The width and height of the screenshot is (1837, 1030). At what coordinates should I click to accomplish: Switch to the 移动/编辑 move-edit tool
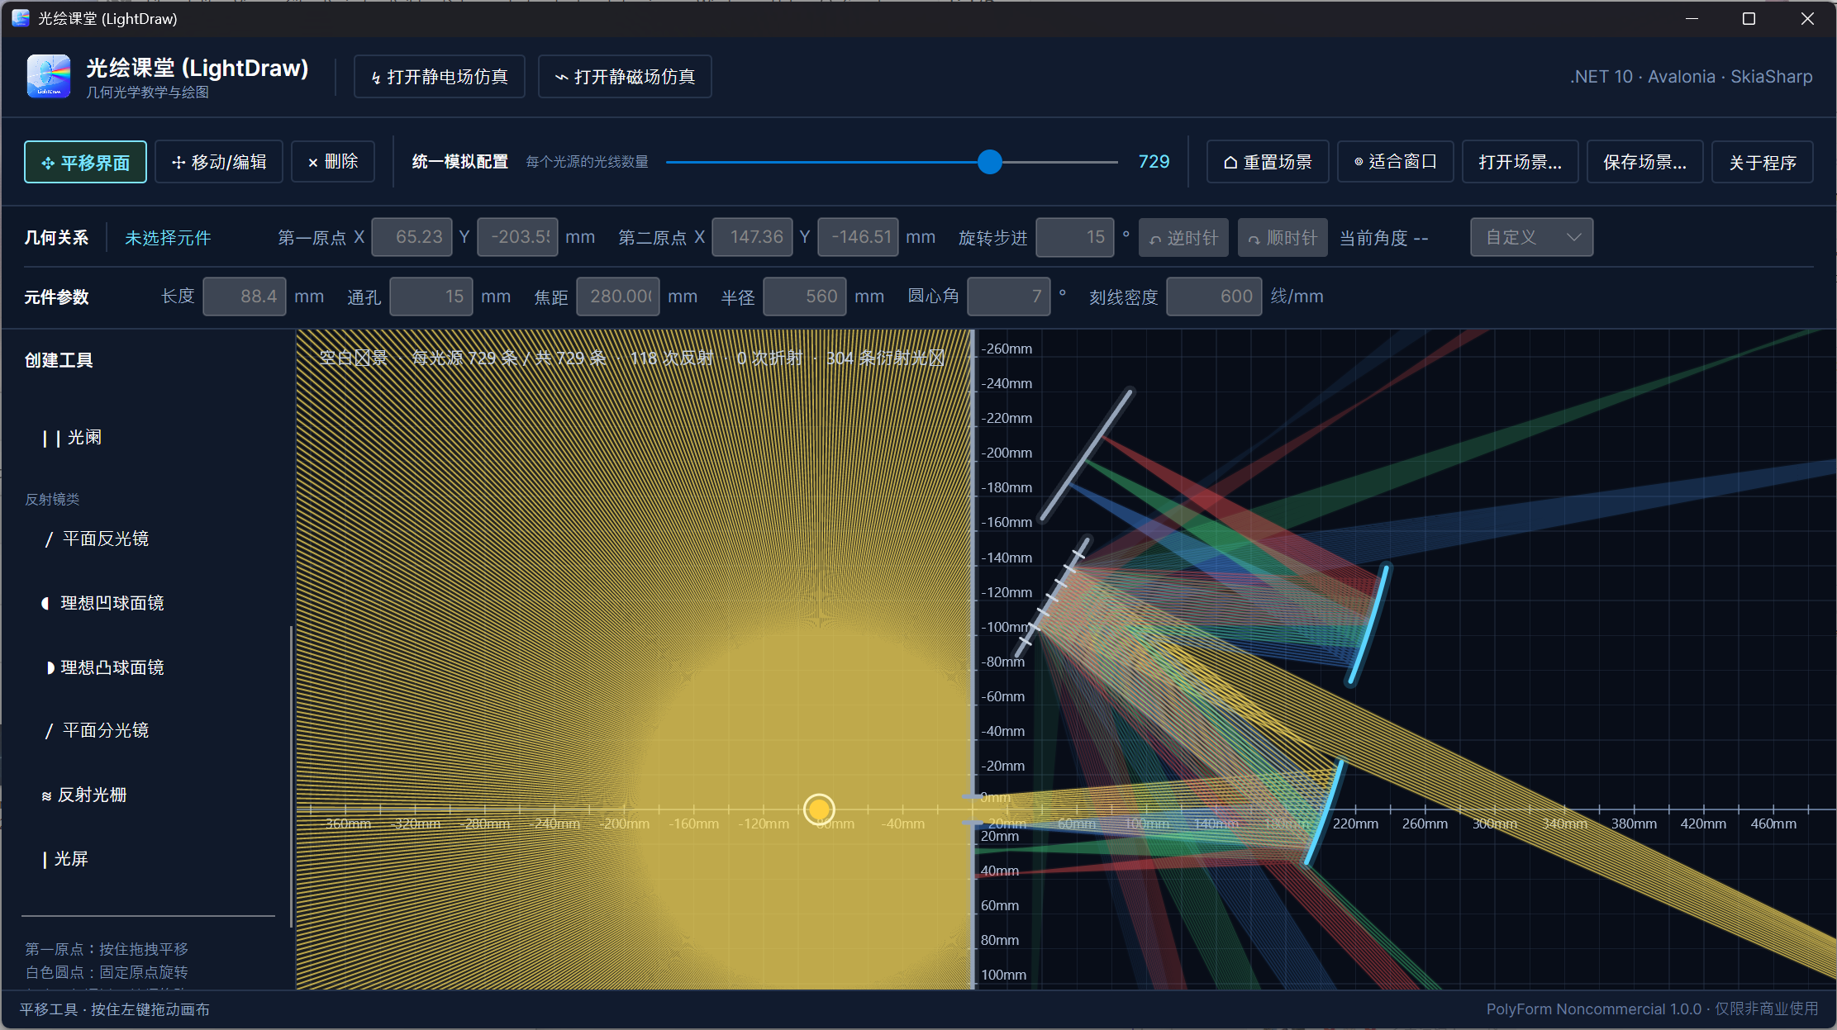219,162
